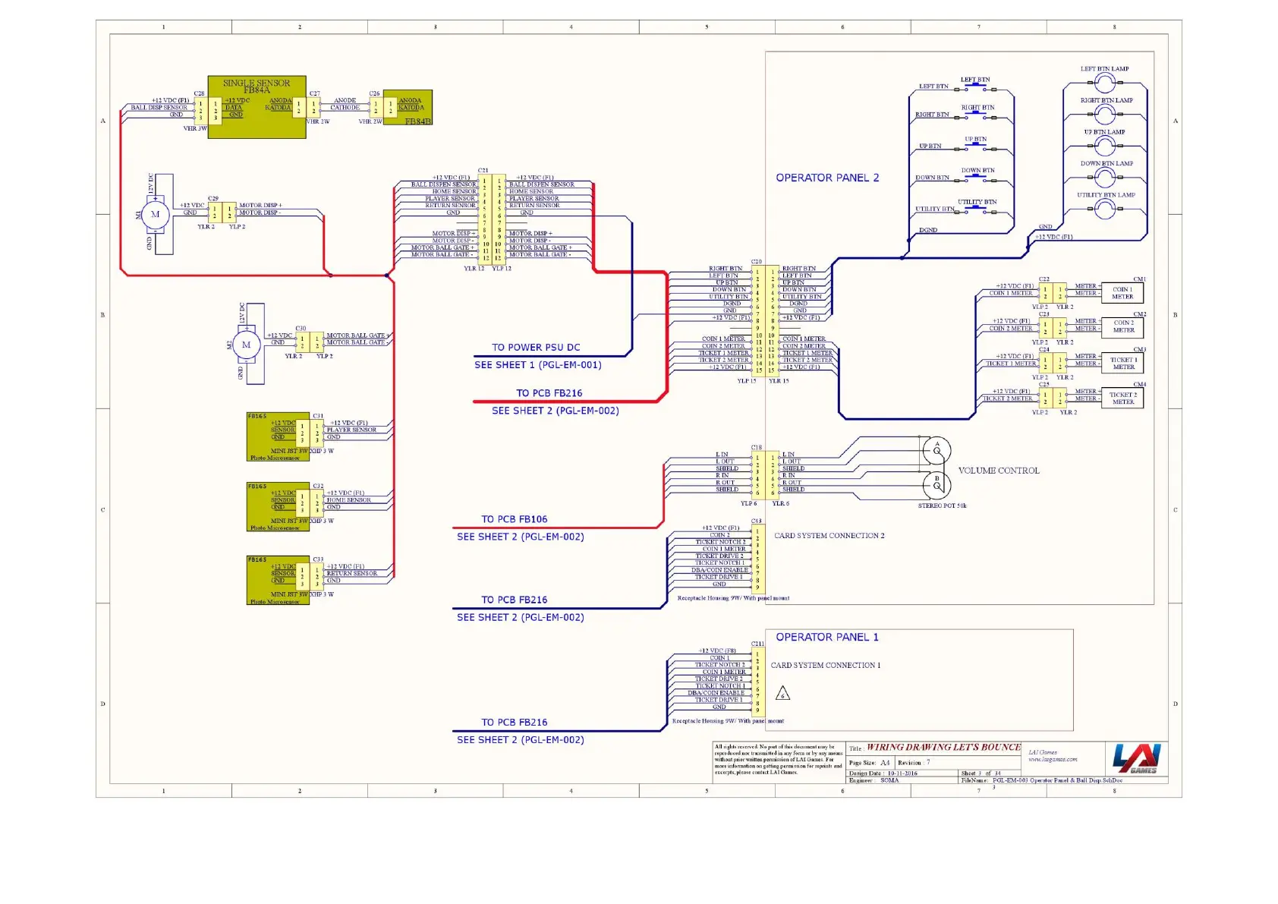Select the LEFT BTN pushbutton switch symbol
Screen dimensions: 1278x904
click(x=975, y=87)
